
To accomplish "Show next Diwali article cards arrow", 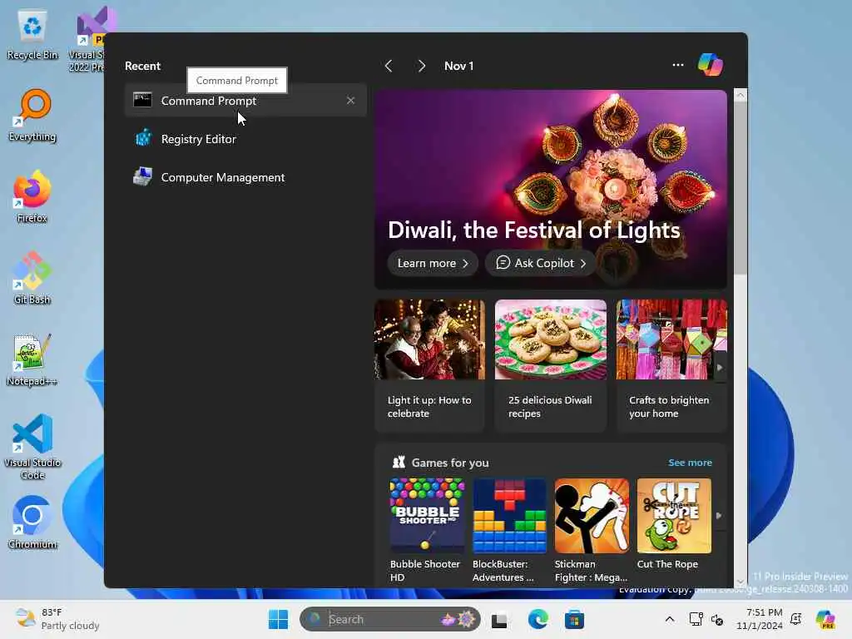I will pyautogui.click(x=720, y=367).
